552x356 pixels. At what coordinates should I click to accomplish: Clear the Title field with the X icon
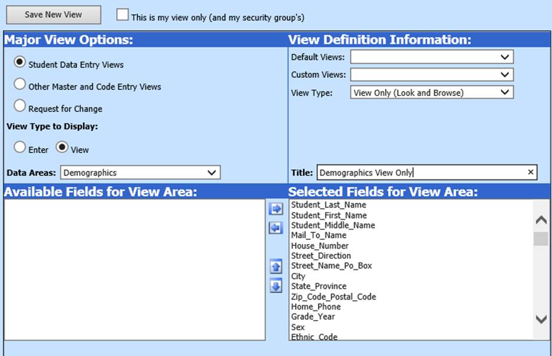click(x=530, y=172)
